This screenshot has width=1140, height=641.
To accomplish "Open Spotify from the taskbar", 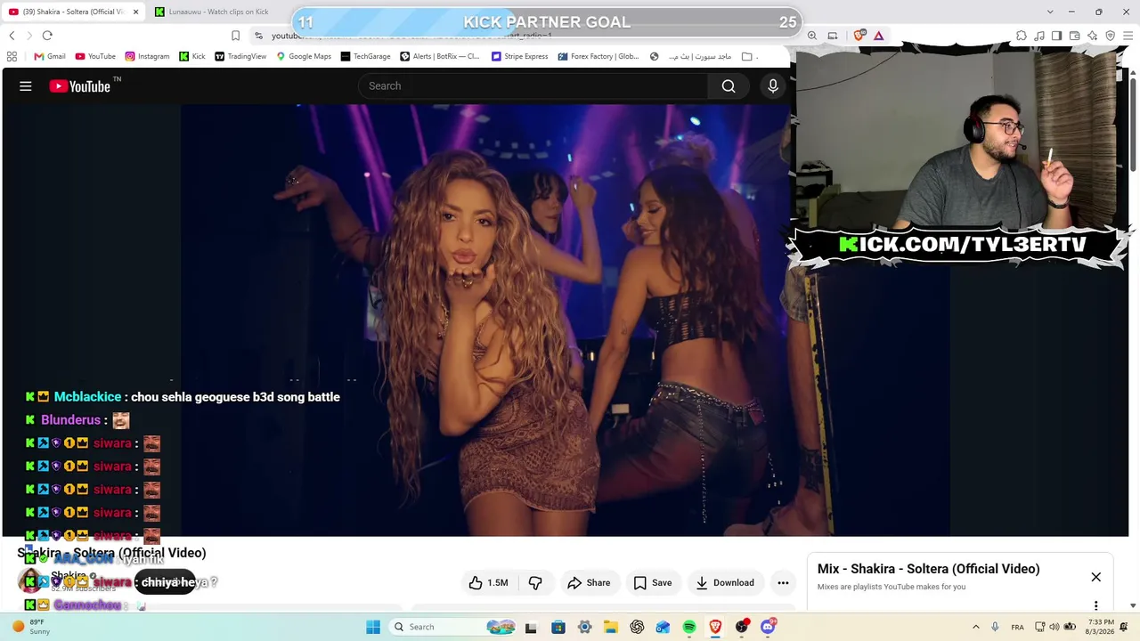I will pos(689,627).
